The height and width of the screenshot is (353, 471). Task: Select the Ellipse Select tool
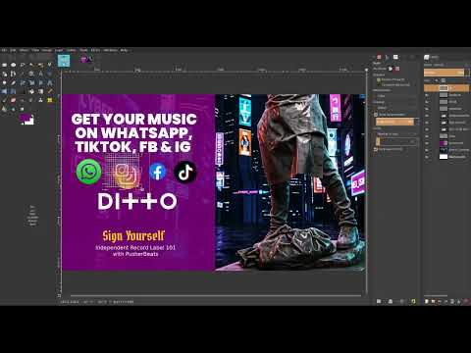(x=14, y=65)
